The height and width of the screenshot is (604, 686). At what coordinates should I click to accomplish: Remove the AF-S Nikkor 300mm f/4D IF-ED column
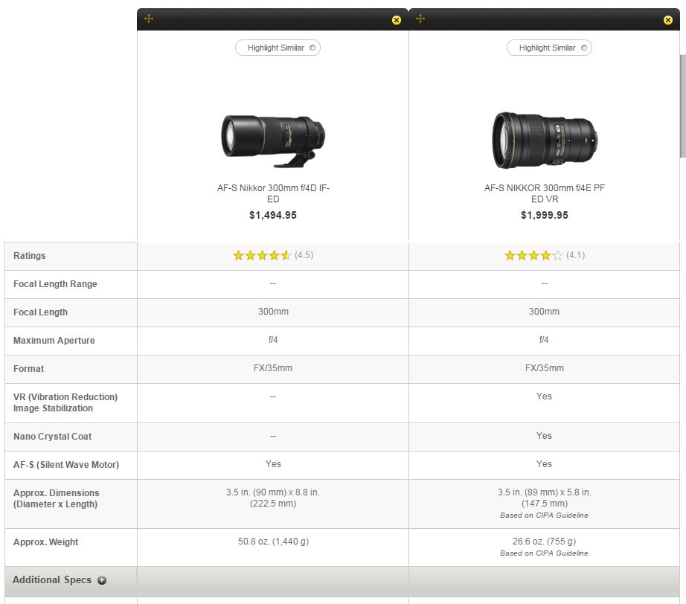click(x=397, y=20)
